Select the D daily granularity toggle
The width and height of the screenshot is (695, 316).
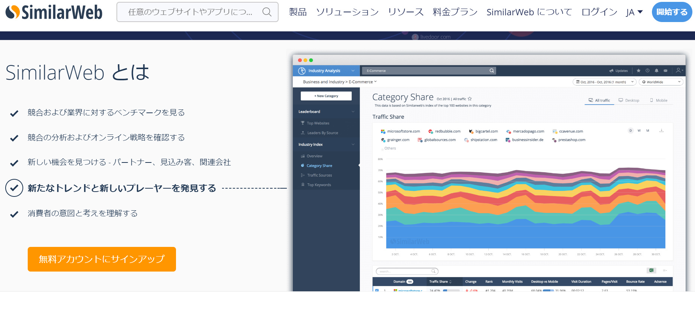pyautogui.click(x=631, y=130)
